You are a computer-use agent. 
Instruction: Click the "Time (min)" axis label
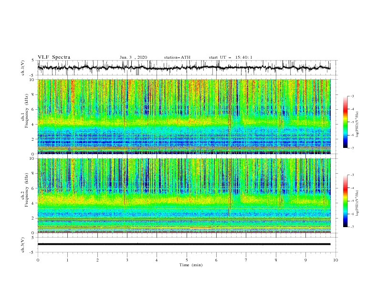(191, 265)
